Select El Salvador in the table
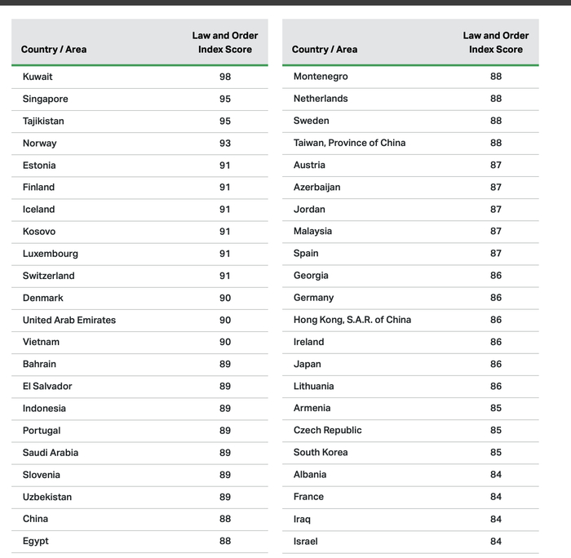This screenshot has height=558, width=571. (x=47, y=386)
